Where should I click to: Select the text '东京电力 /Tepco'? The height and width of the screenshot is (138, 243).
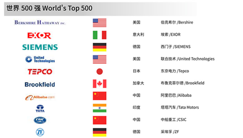click(x=175, y=71)
